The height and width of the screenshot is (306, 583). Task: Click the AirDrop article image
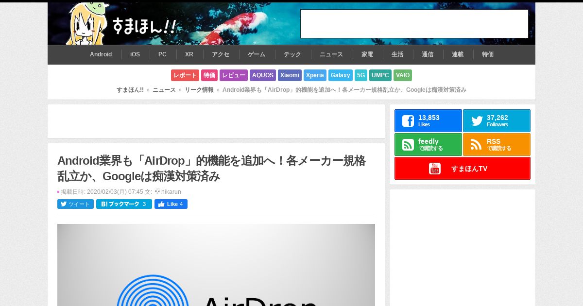click(x=216, y=265)
